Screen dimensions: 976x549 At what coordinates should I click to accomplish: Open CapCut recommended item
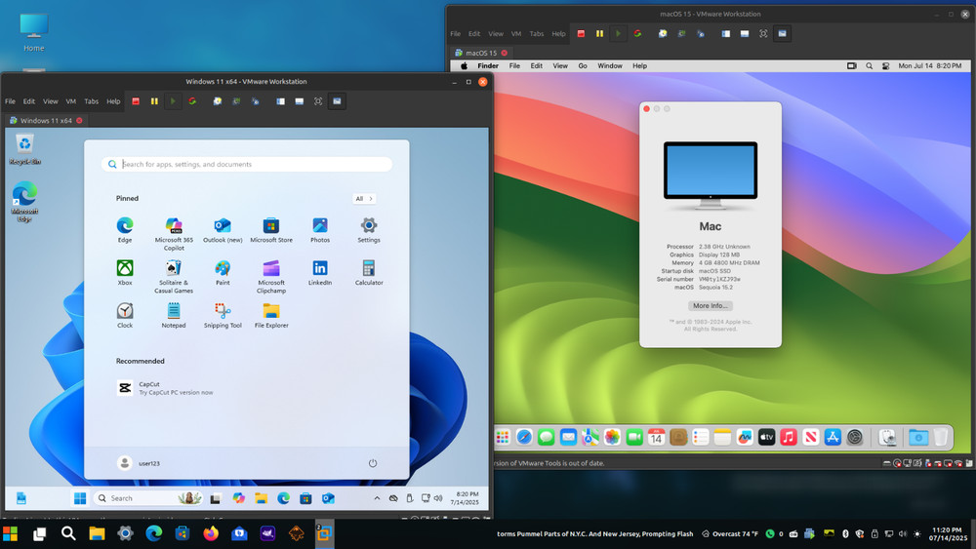(x=165, y=388)
